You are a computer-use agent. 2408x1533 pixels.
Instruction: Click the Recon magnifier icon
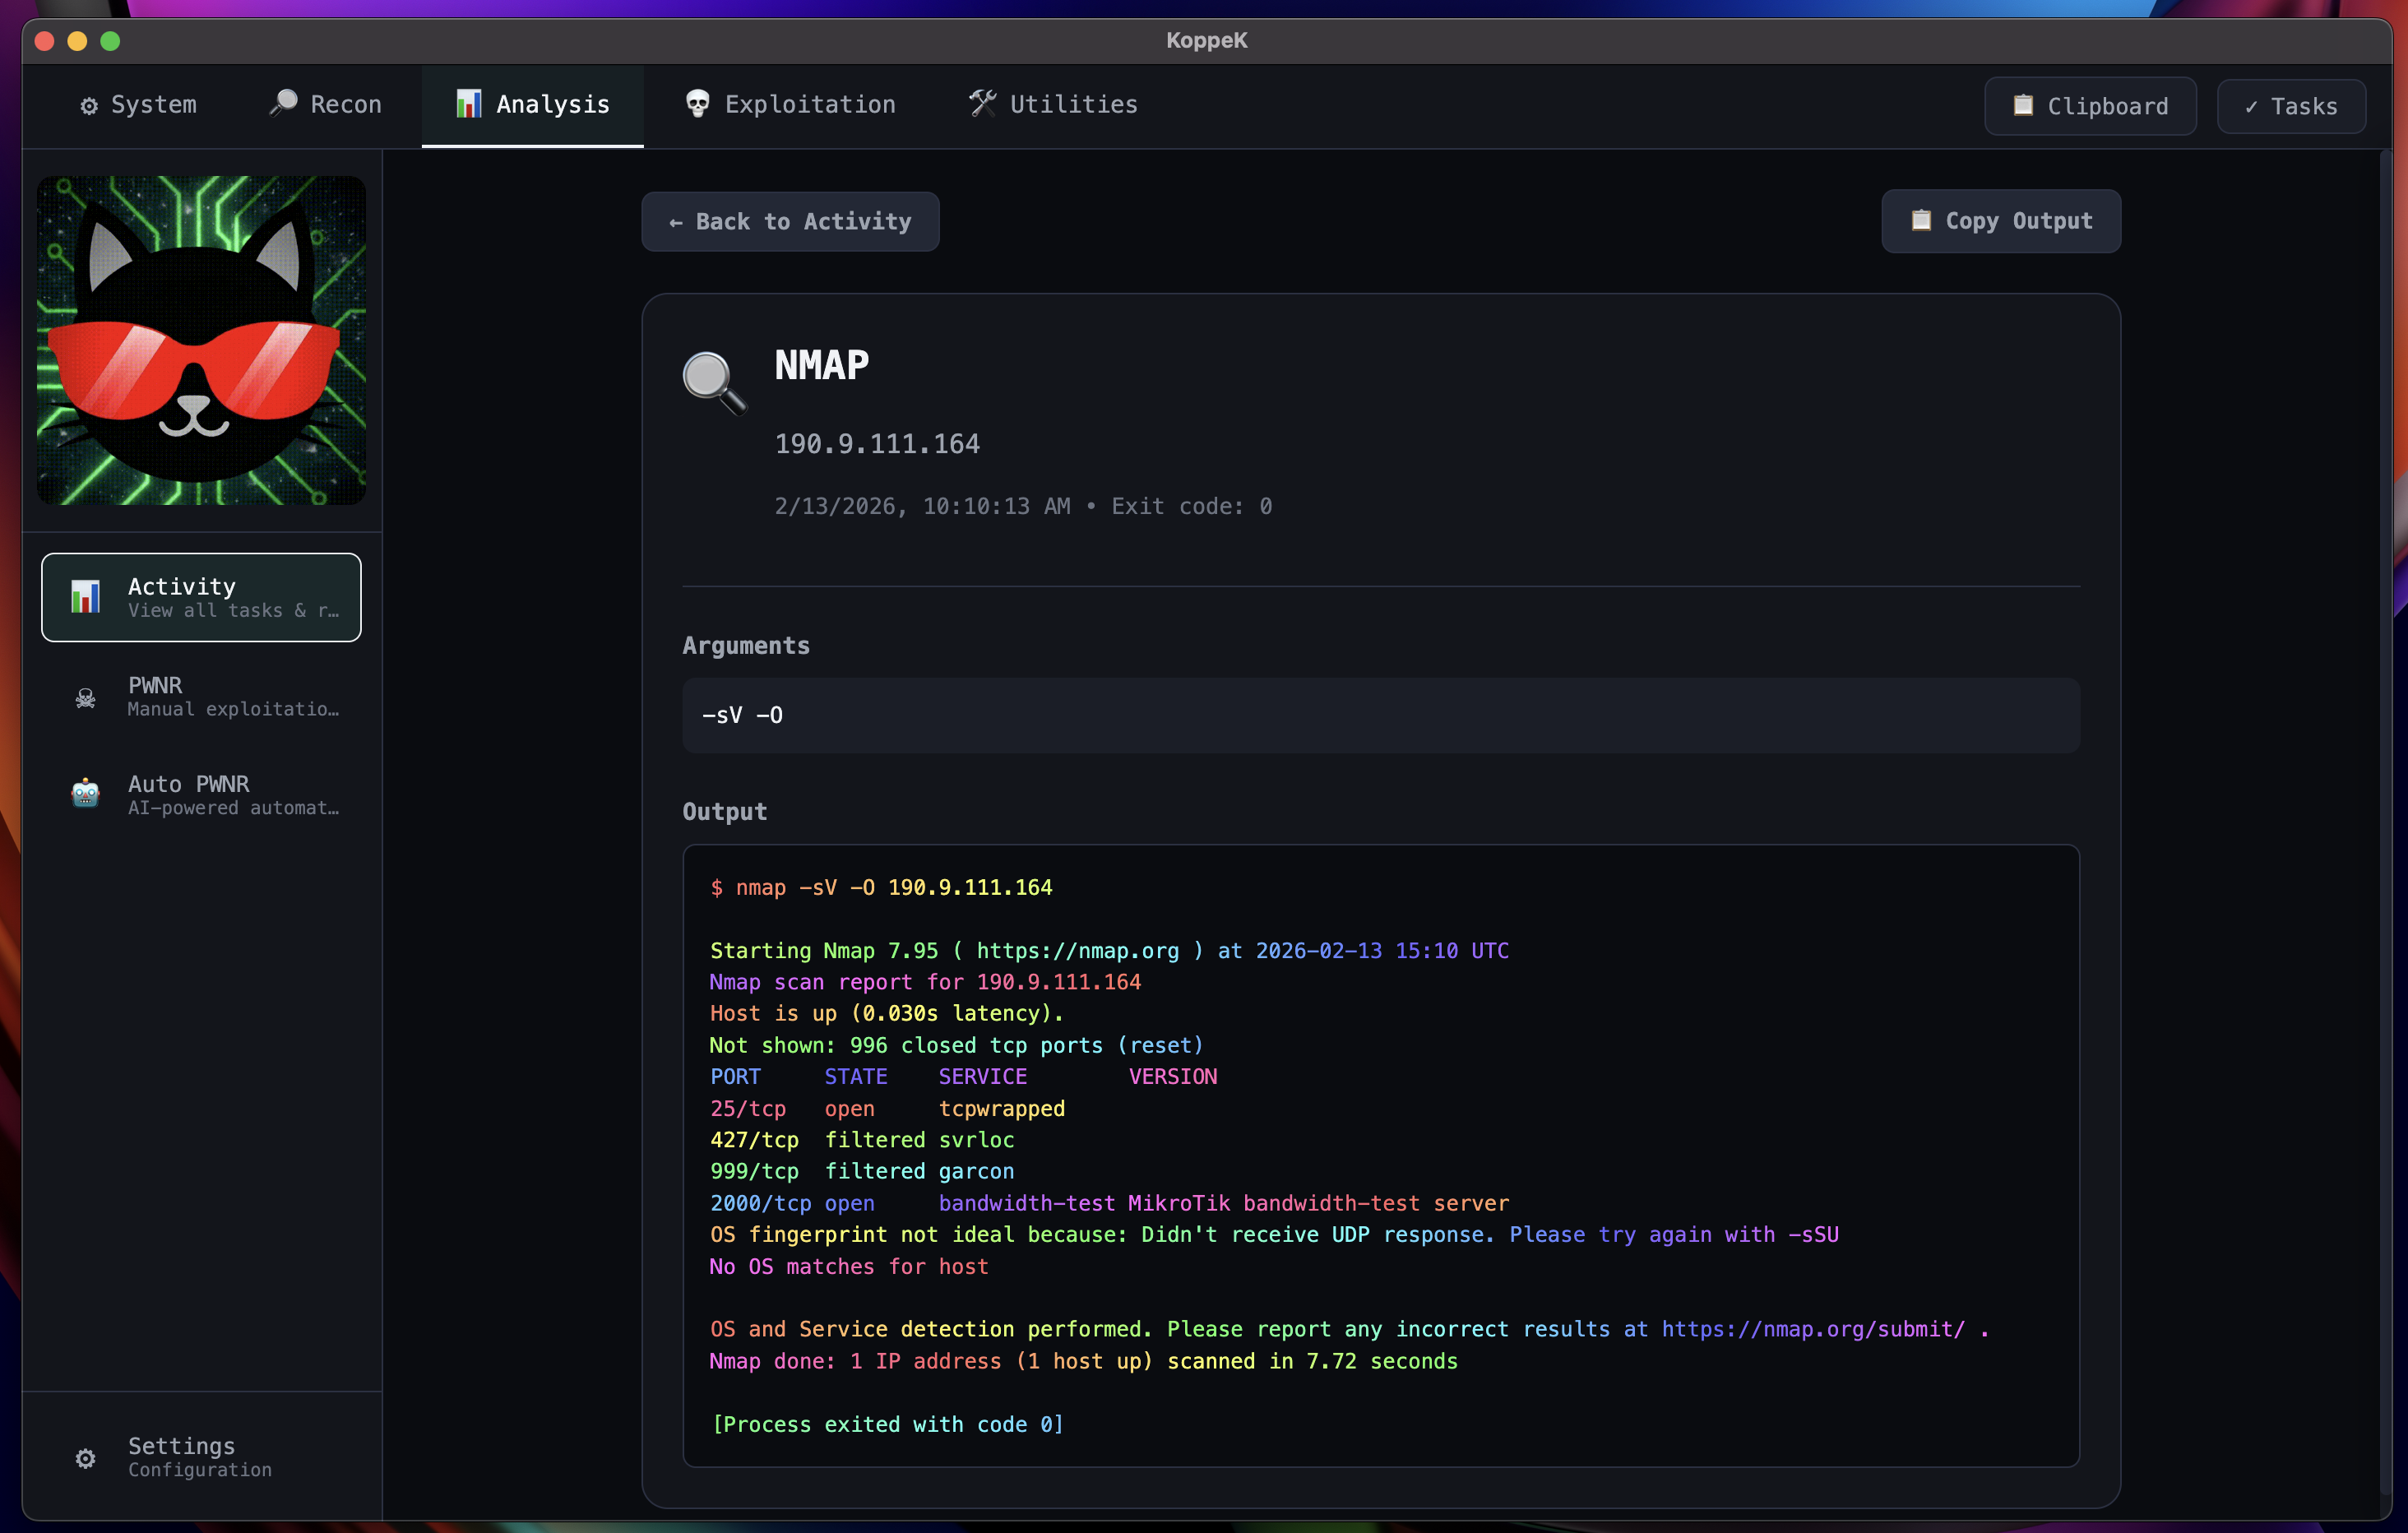point(284,104)
